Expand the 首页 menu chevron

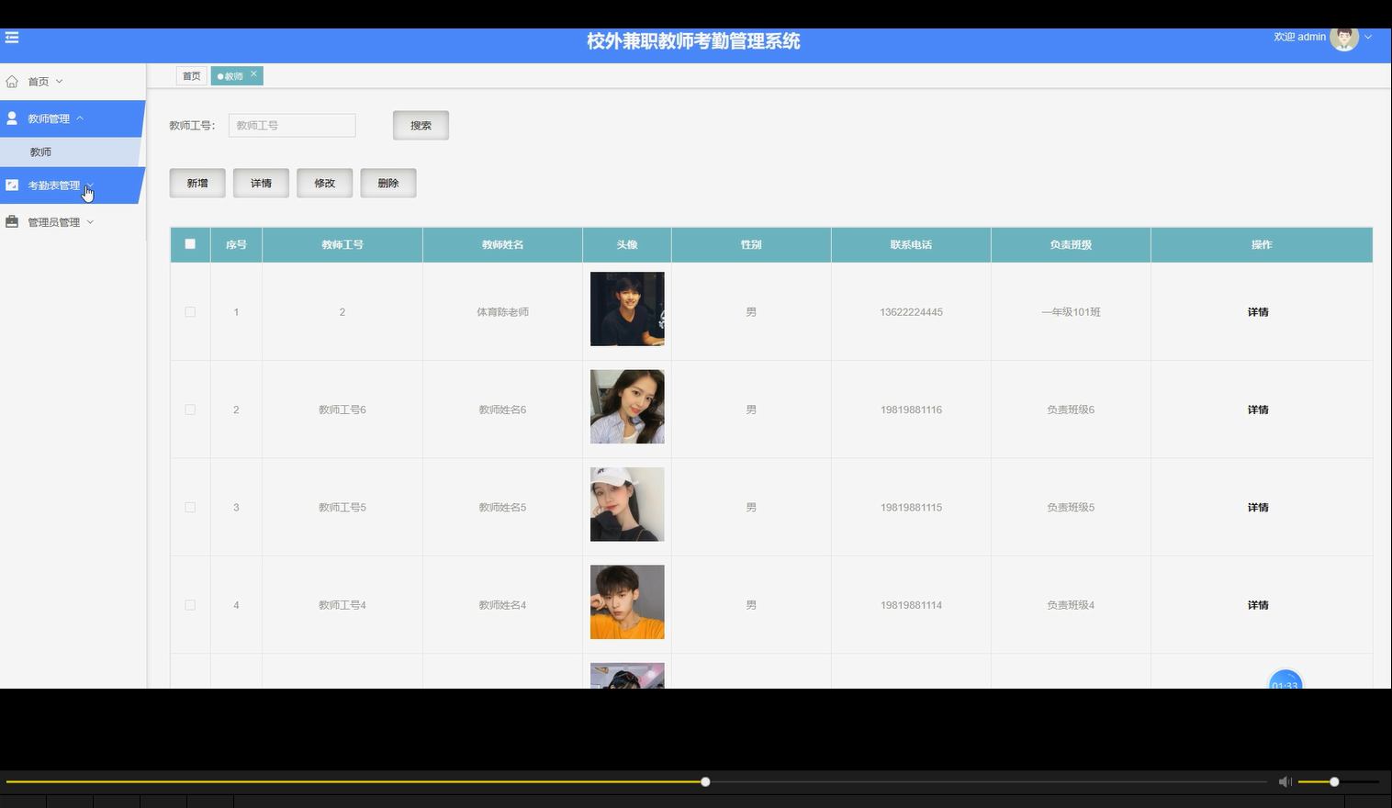click(x=60, y=82)
